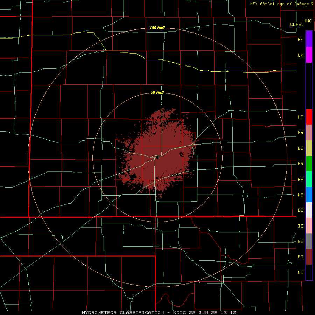315x315 pixels.
Task: Pick the RA light green swatch
Action: coord(309,179)
